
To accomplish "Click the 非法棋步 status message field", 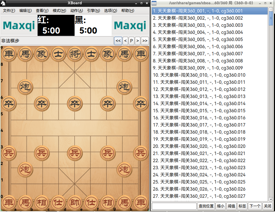I will 57,41.
